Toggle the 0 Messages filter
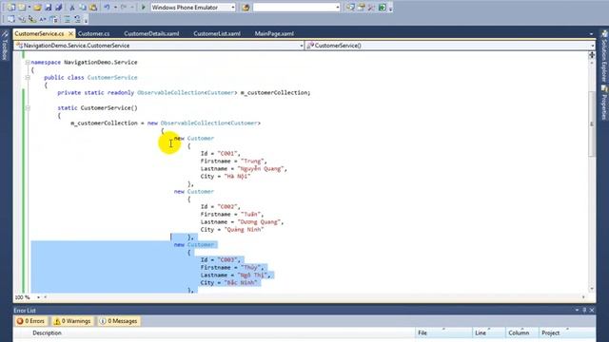The height and width of the screenshot is (342, 609). click(x=119, y=321)
